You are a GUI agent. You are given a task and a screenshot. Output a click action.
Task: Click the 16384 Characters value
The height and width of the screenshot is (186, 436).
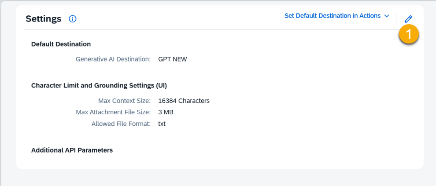[184, 101]
